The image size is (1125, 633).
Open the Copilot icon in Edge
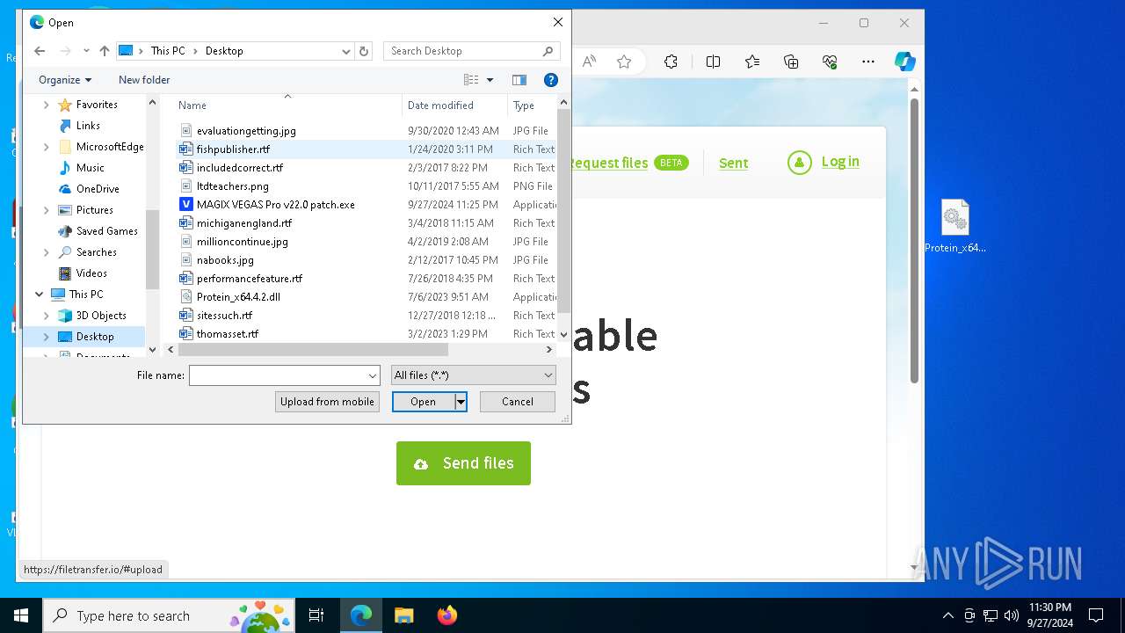pos(905,62)
